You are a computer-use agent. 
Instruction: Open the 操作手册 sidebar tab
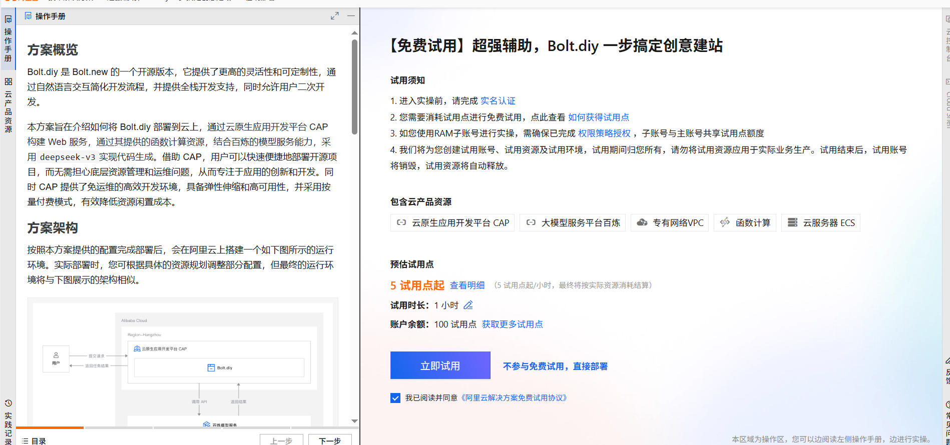(x=8, y=39)
